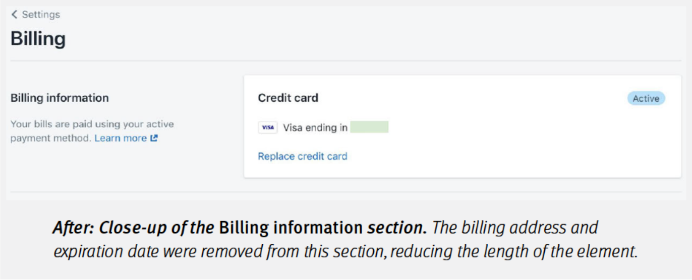Click the back chevron beside Settings
The image size is (692, 280).
coord(14,15)
